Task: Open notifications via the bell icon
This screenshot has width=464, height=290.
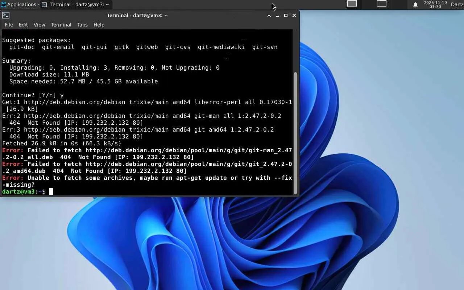Action: [415, 5]
